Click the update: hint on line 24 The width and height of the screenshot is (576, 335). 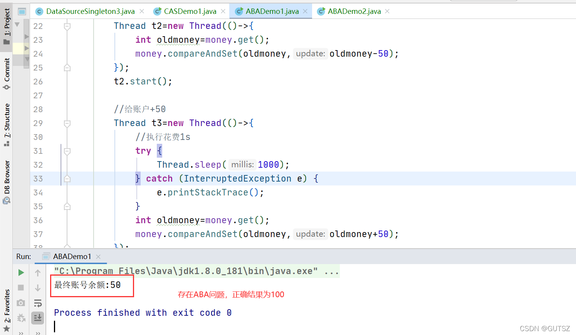click(x=310, y=54)
